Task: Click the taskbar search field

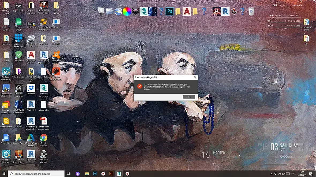Action: [36, 174]
